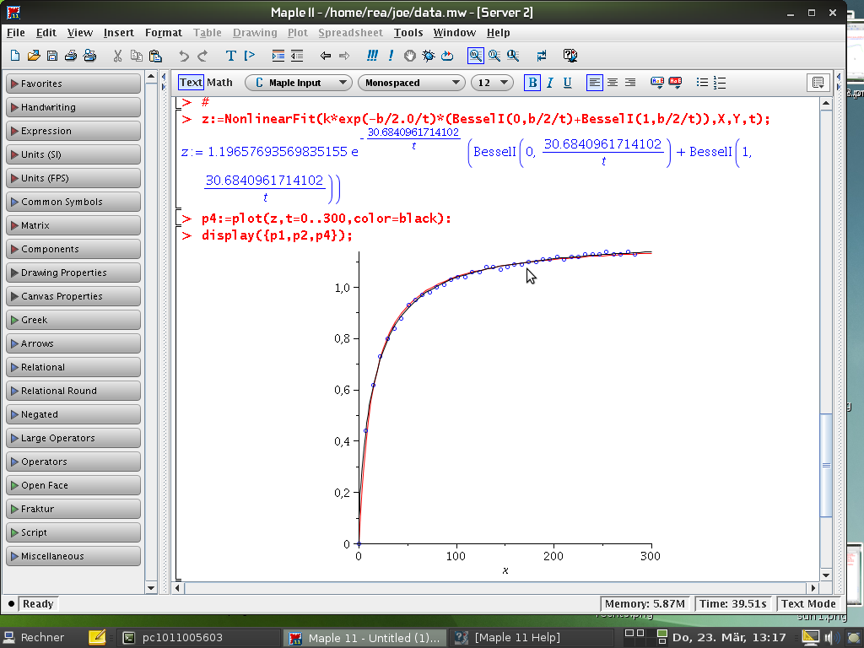Align text right
This screenshot has height=648, width=864.
[x=629, y=83]
